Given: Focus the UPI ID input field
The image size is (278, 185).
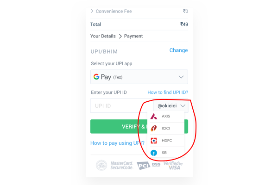Looking at the screenshot, I should pos(122,106).
